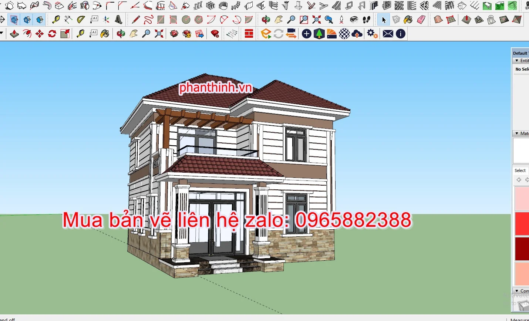Viewport: 529px width, 321px height.
Task: Open Enscape materials editor icon
Action: pyautogui.click(x=332, y=34)
